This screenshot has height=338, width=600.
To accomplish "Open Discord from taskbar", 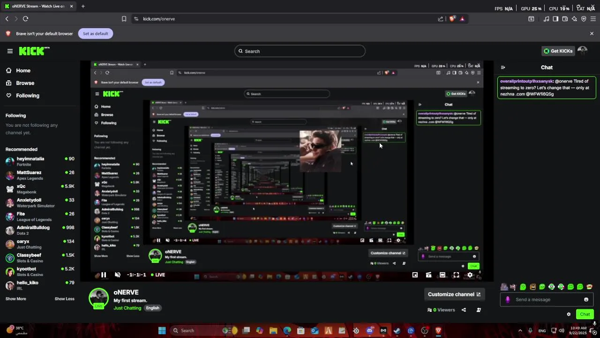I will pyautogui.click(x=369, y=330).
